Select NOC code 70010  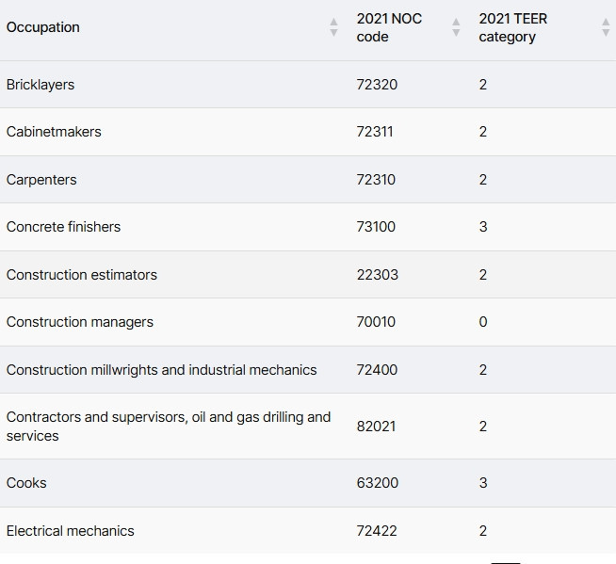pyautogui.click(x=376, y=322)
